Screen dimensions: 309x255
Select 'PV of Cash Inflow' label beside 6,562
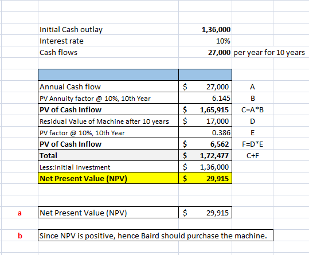[71, 144]
